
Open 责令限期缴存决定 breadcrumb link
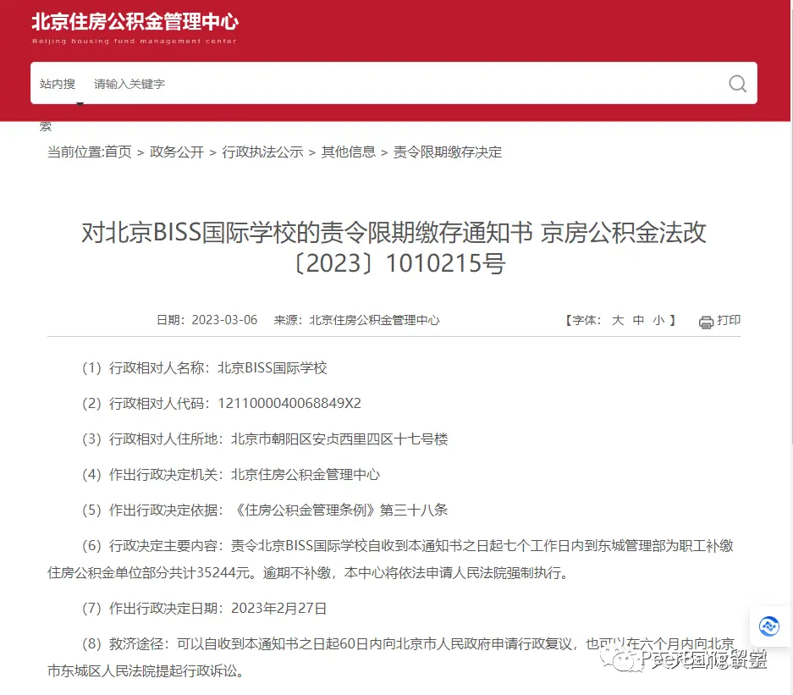tap(448, 152)
